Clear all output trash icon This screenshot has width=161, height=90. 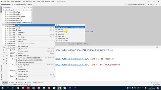coord(7,63)
